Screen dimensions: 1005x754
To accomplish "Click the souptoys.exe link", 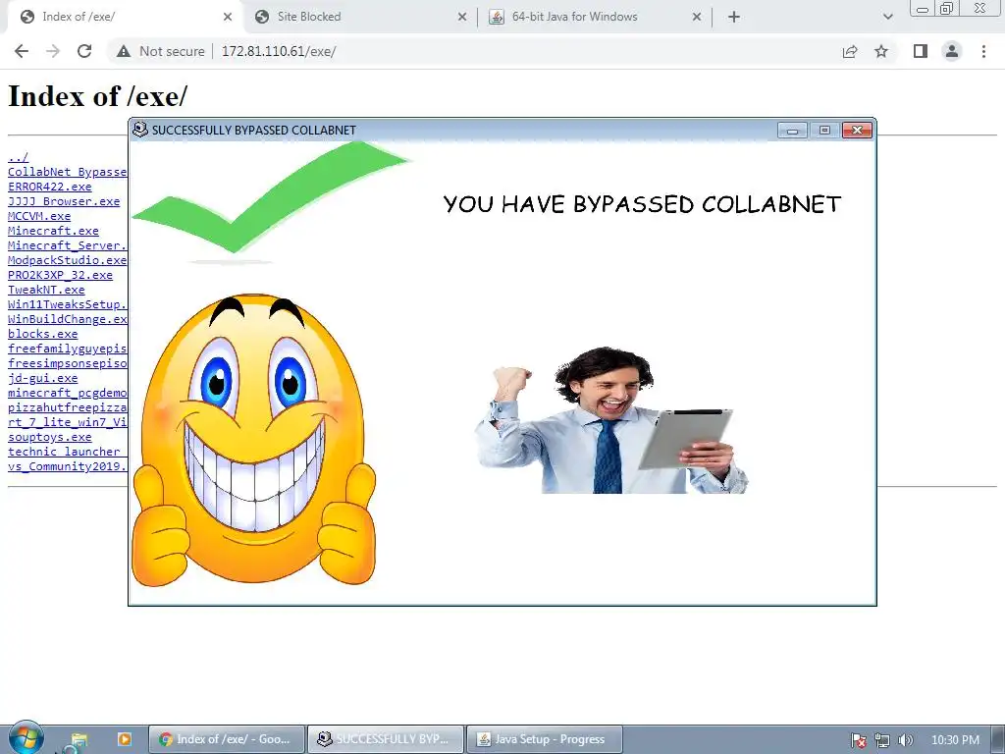I will point(49,437).
